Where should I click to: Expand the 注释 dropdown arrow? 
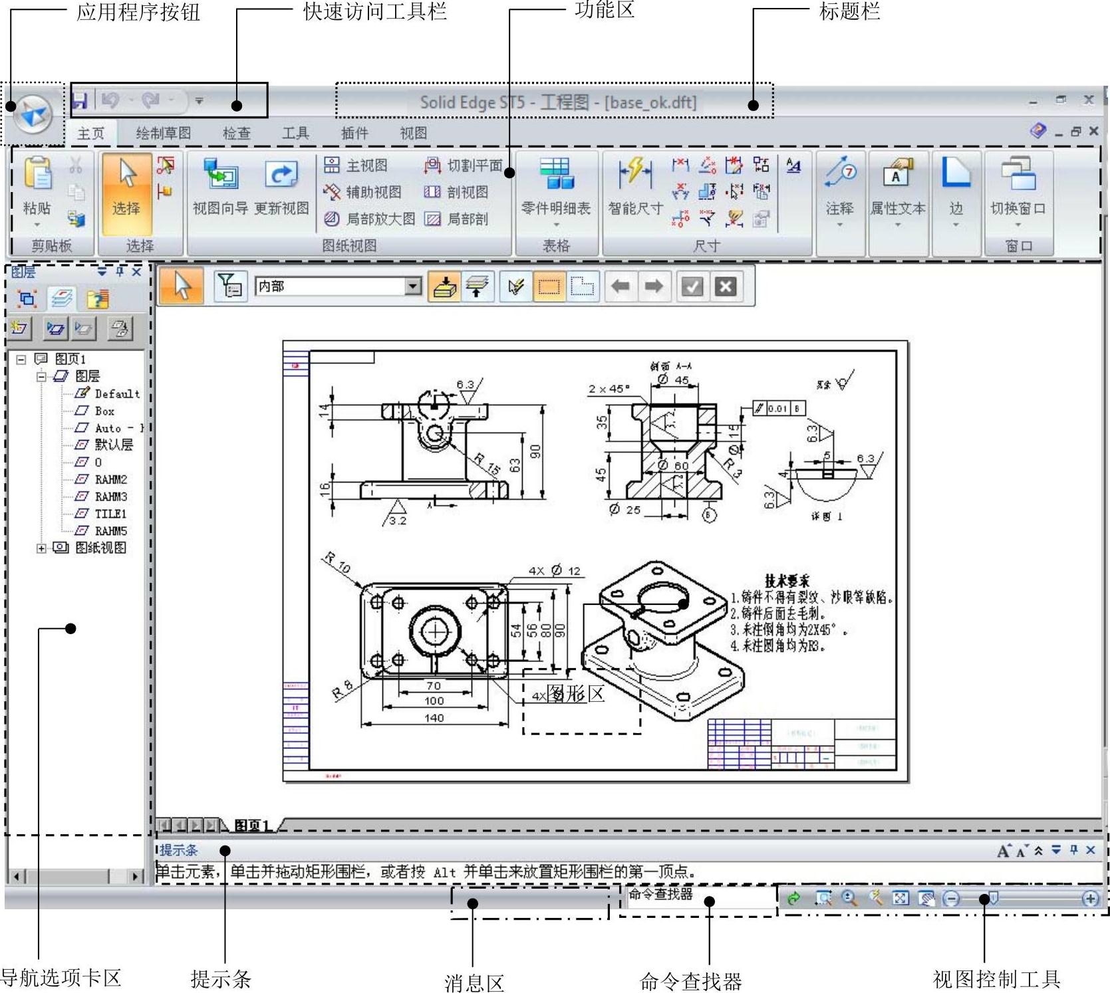[x=840, y=225]
